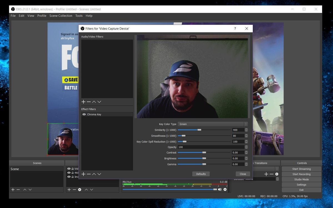Move the Chroma Key filter up

pyautogui.click(x=94, y=174)
